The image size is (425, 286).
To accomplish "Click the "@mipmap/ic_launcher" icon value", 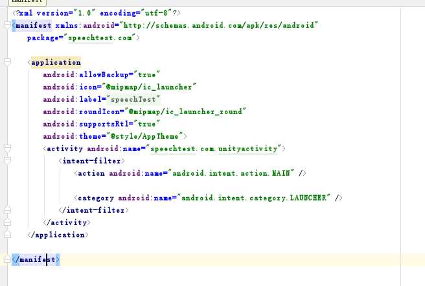I will click(x=149, y=87).
